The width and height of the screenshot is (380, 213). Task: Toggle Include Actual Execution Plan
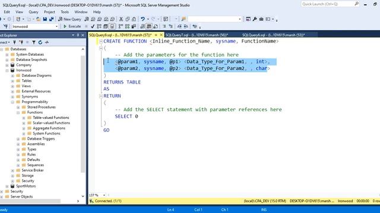click(121, 26)
